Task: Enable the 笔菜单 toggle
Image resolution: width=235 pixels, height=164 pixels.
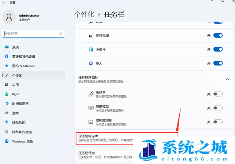Action: click(x=218, y=94)
